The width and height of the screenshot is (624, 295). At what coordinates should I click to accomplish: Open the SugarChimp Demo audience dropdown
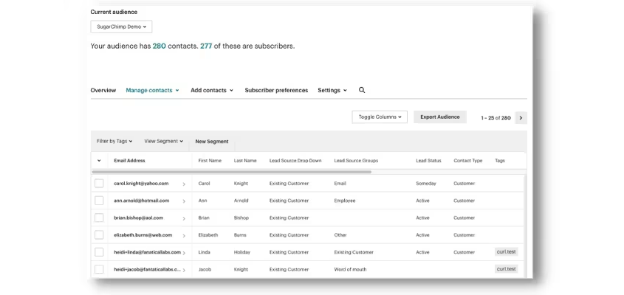121,27
